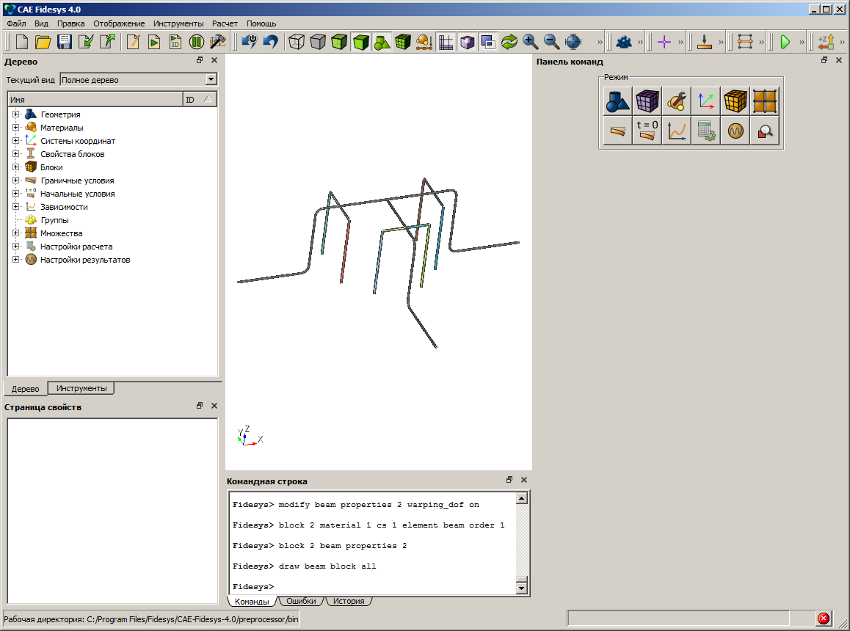Open journal editor pencil-page icon
The image size is (850, 631).
(133, 42)
